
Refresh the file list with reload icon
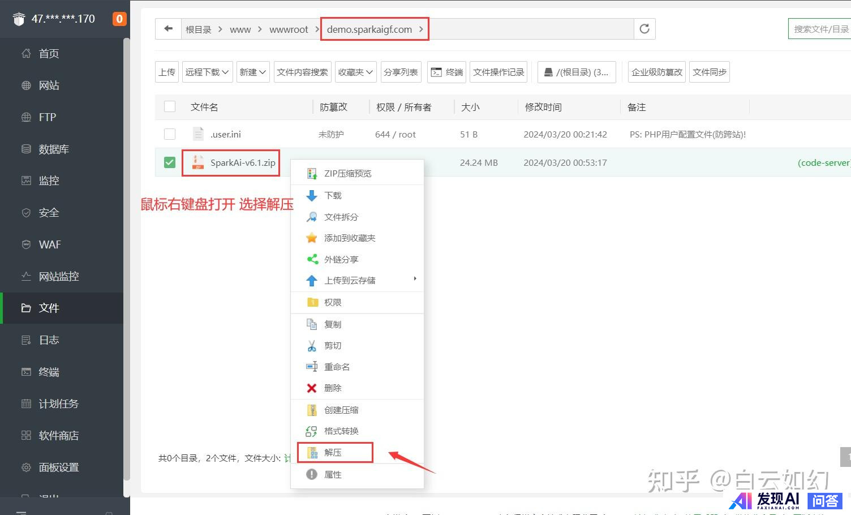(644, 29)
